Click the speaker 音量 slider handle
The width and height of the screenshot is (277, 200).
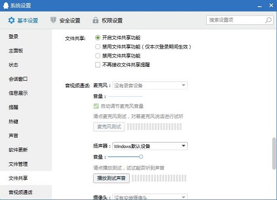pyautogui.click(x=141, y=157)
